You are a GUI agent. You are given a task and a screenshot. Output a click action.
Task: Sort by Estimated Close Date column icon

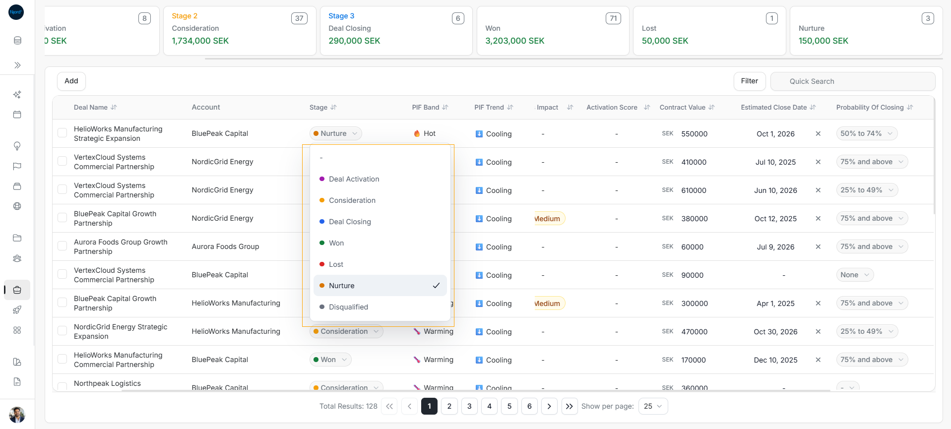point(813,108)
